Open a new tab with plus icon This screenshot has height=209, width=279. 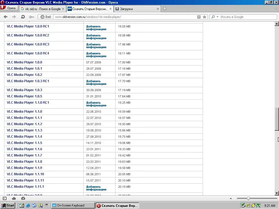[x=165, y=9]
